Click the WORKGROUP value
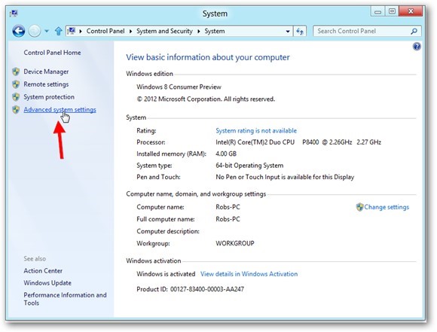 [x=235, y=243]
